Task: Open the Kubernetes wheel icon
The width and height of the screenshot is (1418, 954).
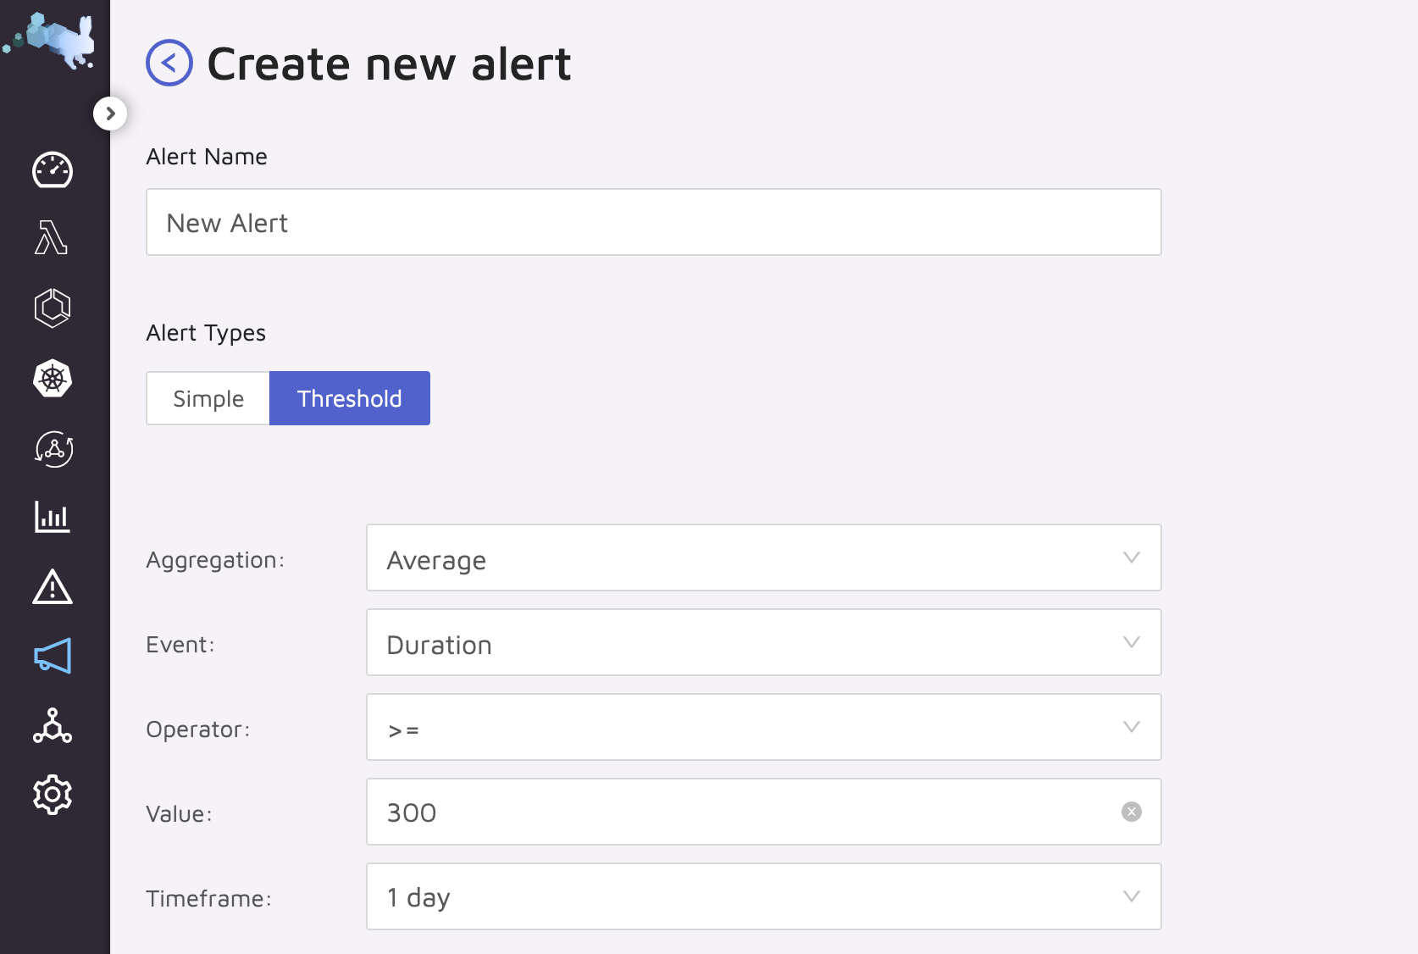Action: [x=53, y=378]
